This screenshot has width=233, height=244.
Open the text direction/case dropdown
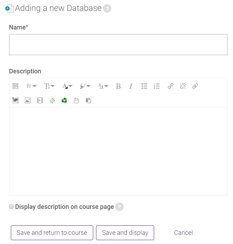click(103, 86)
